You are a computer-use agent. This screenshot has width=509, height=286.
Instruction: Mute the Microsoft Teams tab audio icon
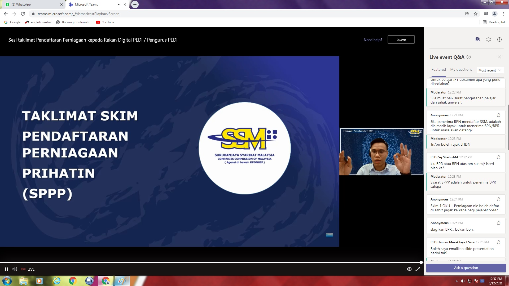coord(119,5)
